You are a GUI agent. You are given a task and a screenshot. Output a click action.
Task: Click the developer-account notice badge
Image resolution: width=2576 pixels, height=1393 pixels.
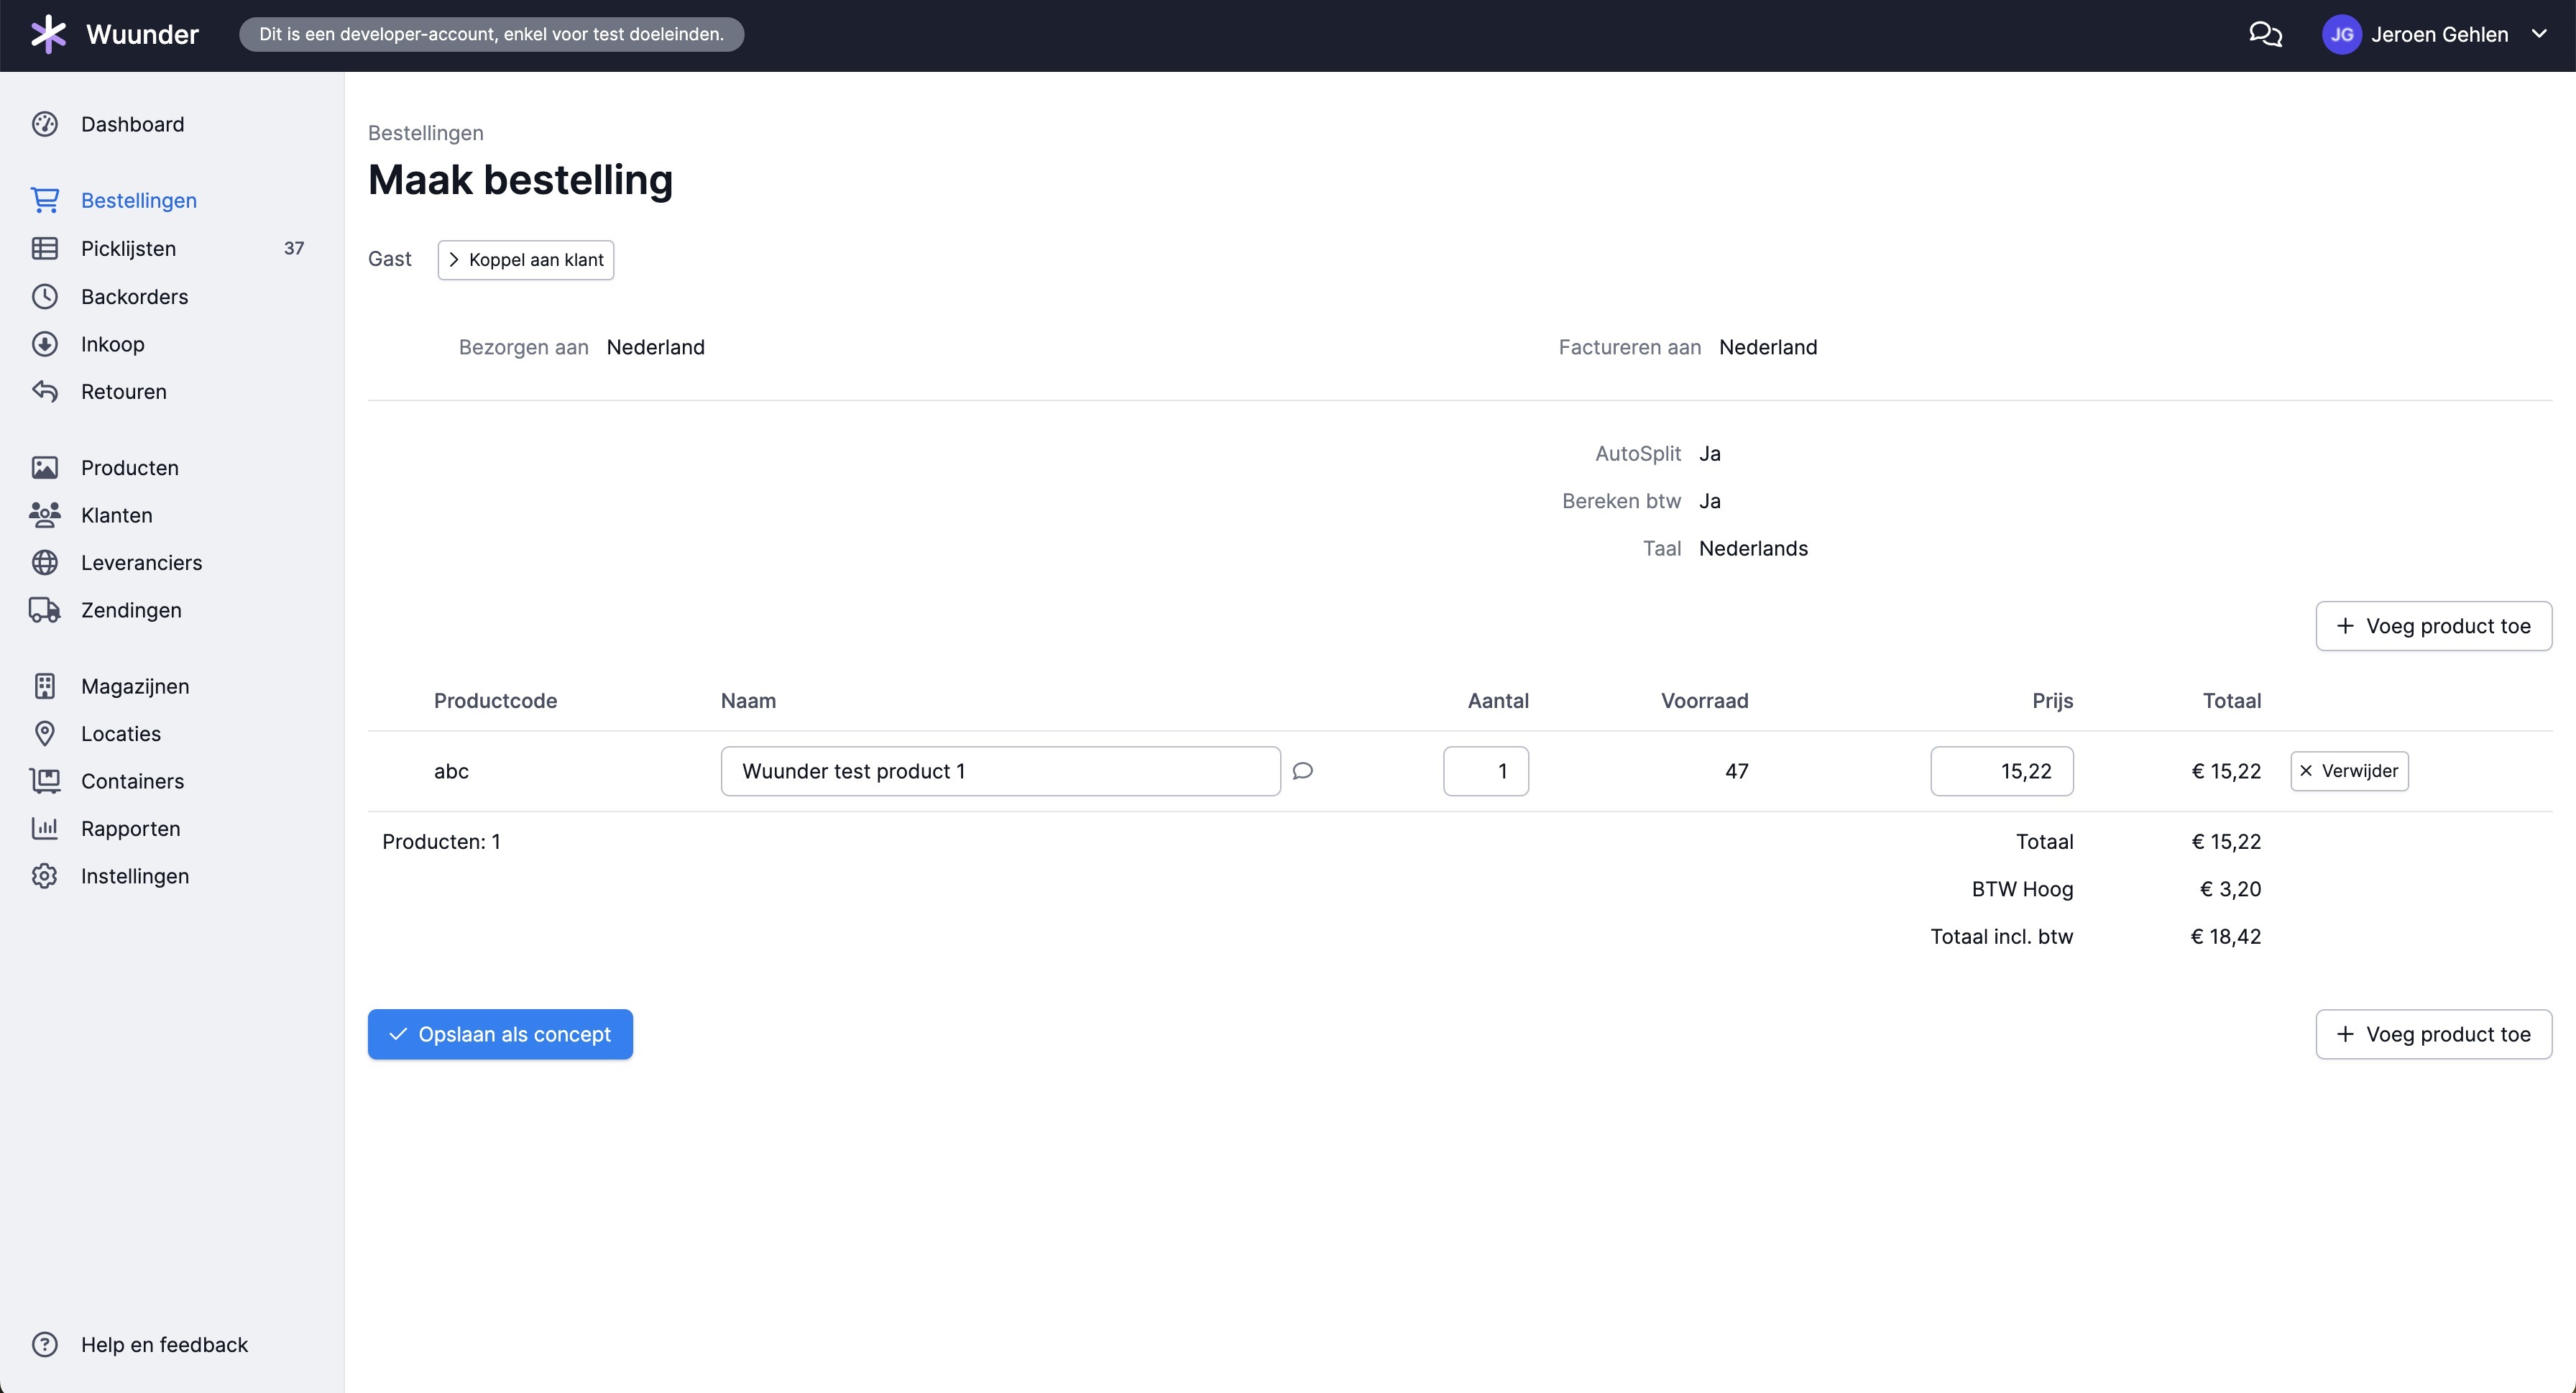coord(491,34)
